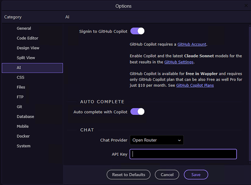This screenshot has width=251, height=185.
Task: Select the Code Editor category
Action: tap(32, 38)
